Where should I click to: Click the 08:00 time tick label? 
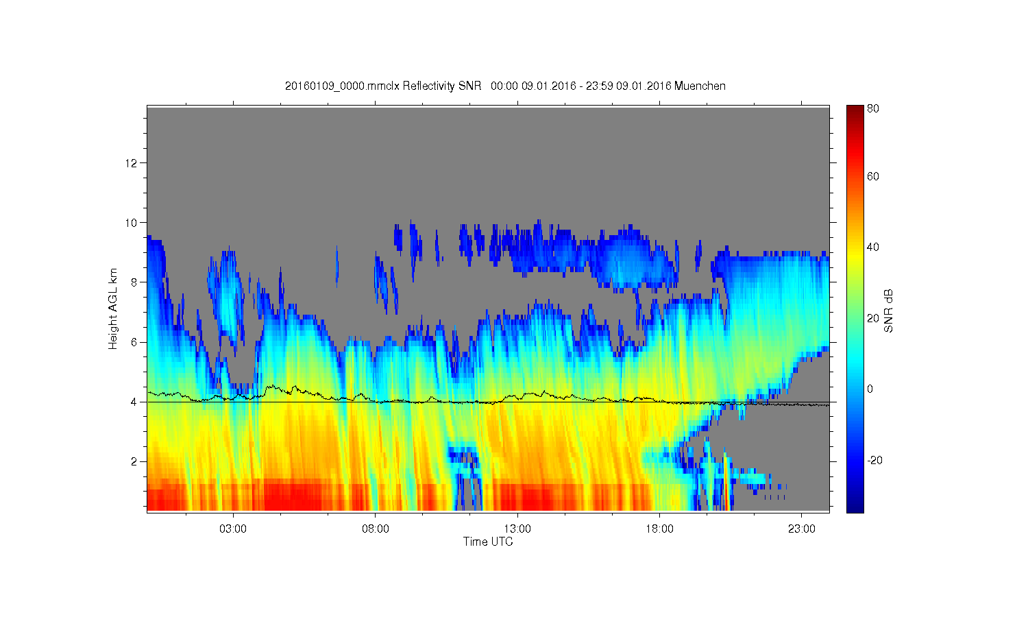pyautogui.click(x=376, y=529)
